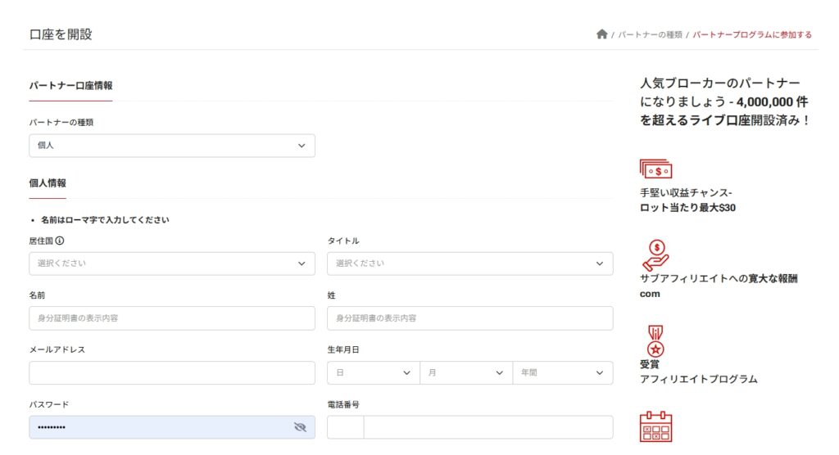Click the hand holding coin icon

pos(655,255)
